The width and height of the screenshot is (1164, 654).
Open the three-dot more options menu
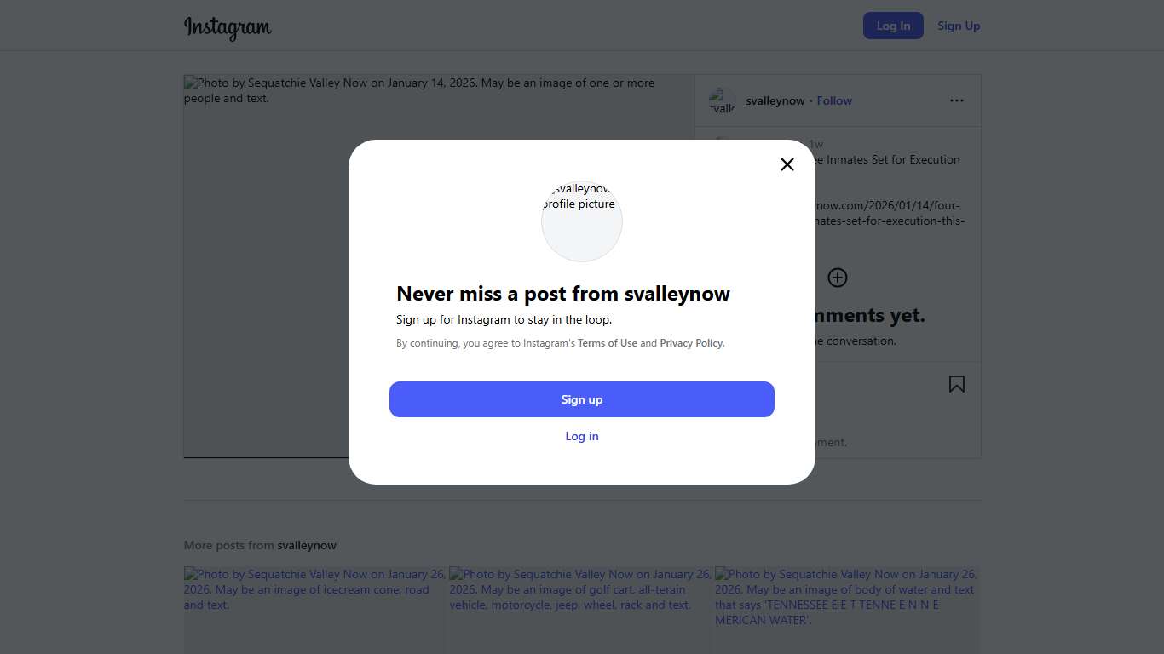pyautogui.click(x=957, y=100)
